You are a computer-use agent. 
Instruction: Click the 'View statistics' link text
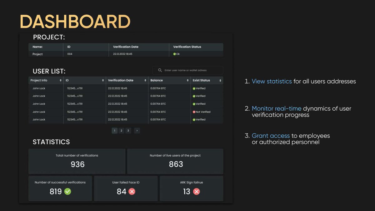272,81
